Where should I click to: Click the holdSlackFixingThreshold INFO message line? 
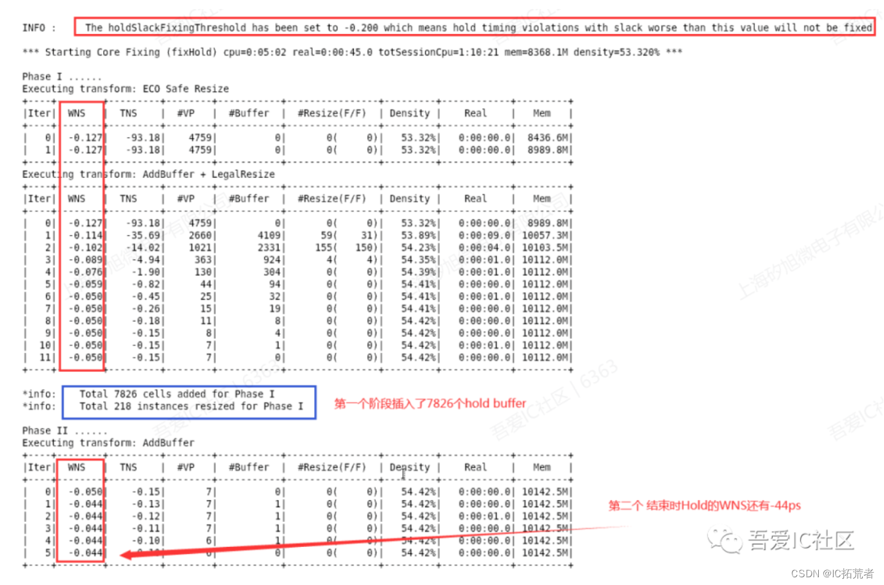point(478,28)
